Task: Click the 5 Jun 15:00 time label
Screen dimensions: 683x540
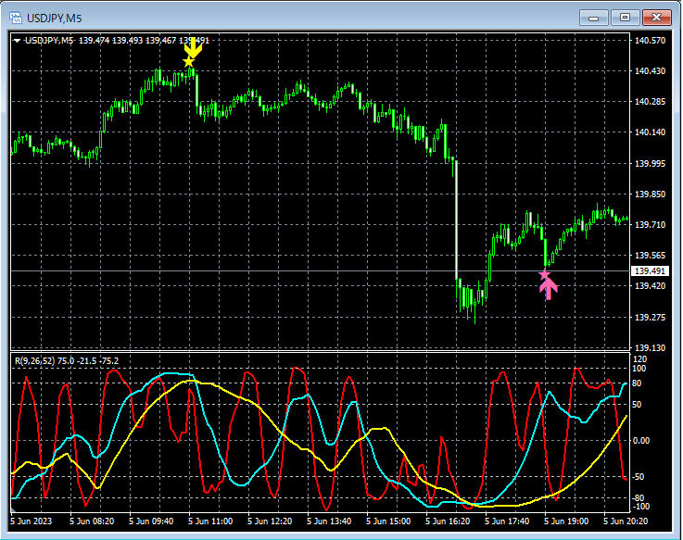Action: (x=388, y=521)
